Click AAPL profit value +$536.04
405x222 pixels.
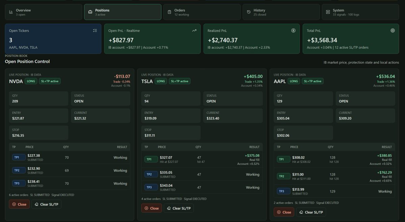[385, 76]
